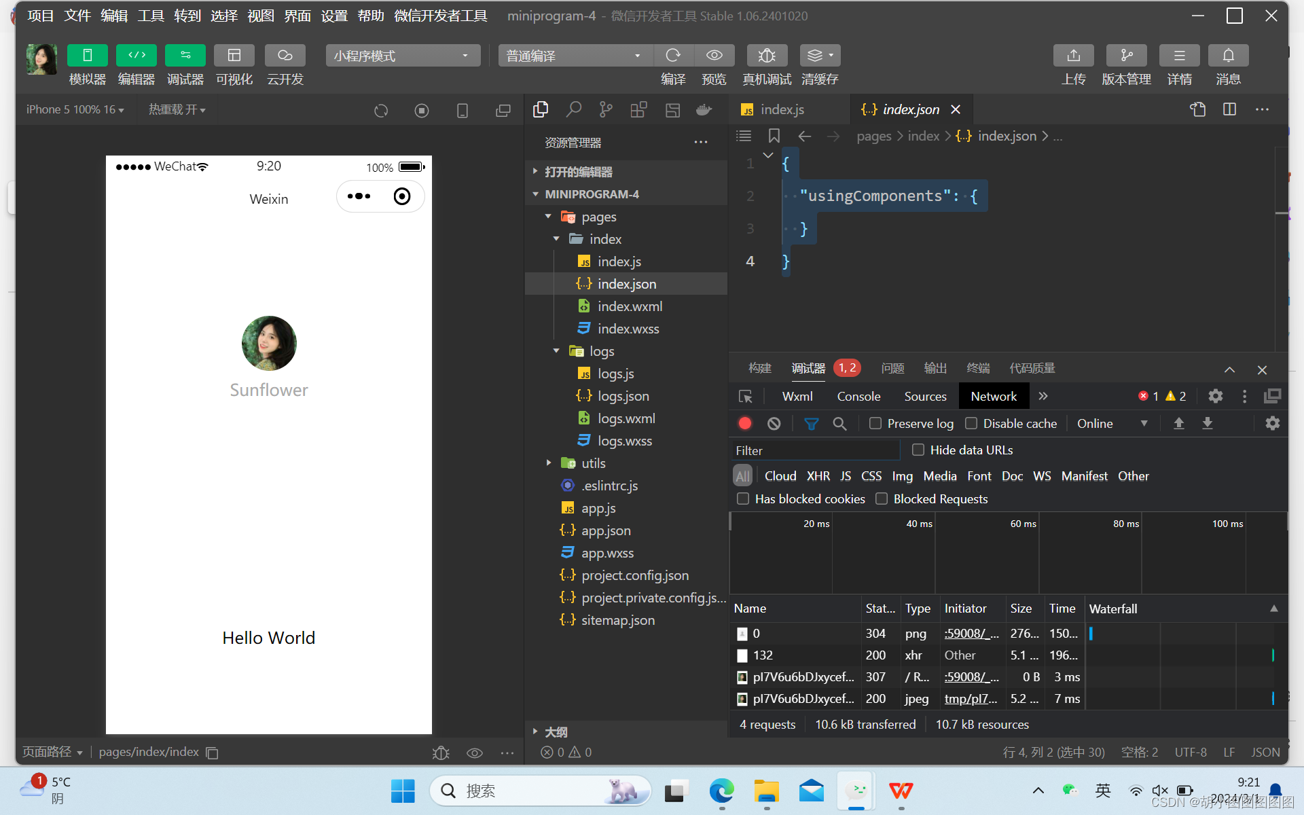Open the Online throttling dropdown
Screen dimensions: 1304x815
point(1112,424)
